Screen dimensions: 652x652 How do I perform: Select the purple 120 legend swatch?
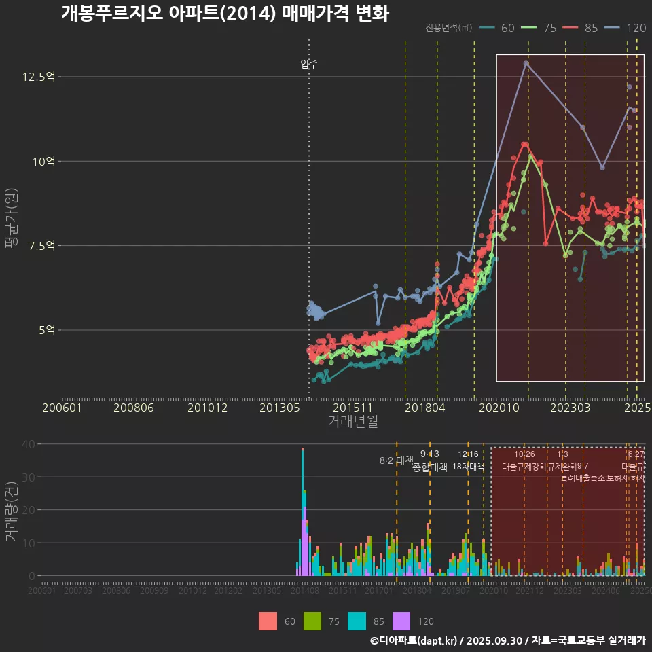[x=401, y=621]
